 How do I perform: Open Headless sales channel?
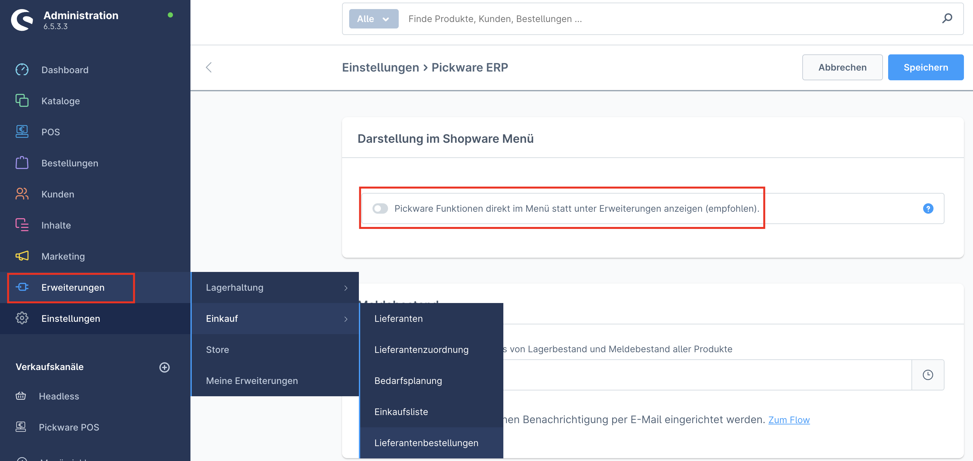59,396
